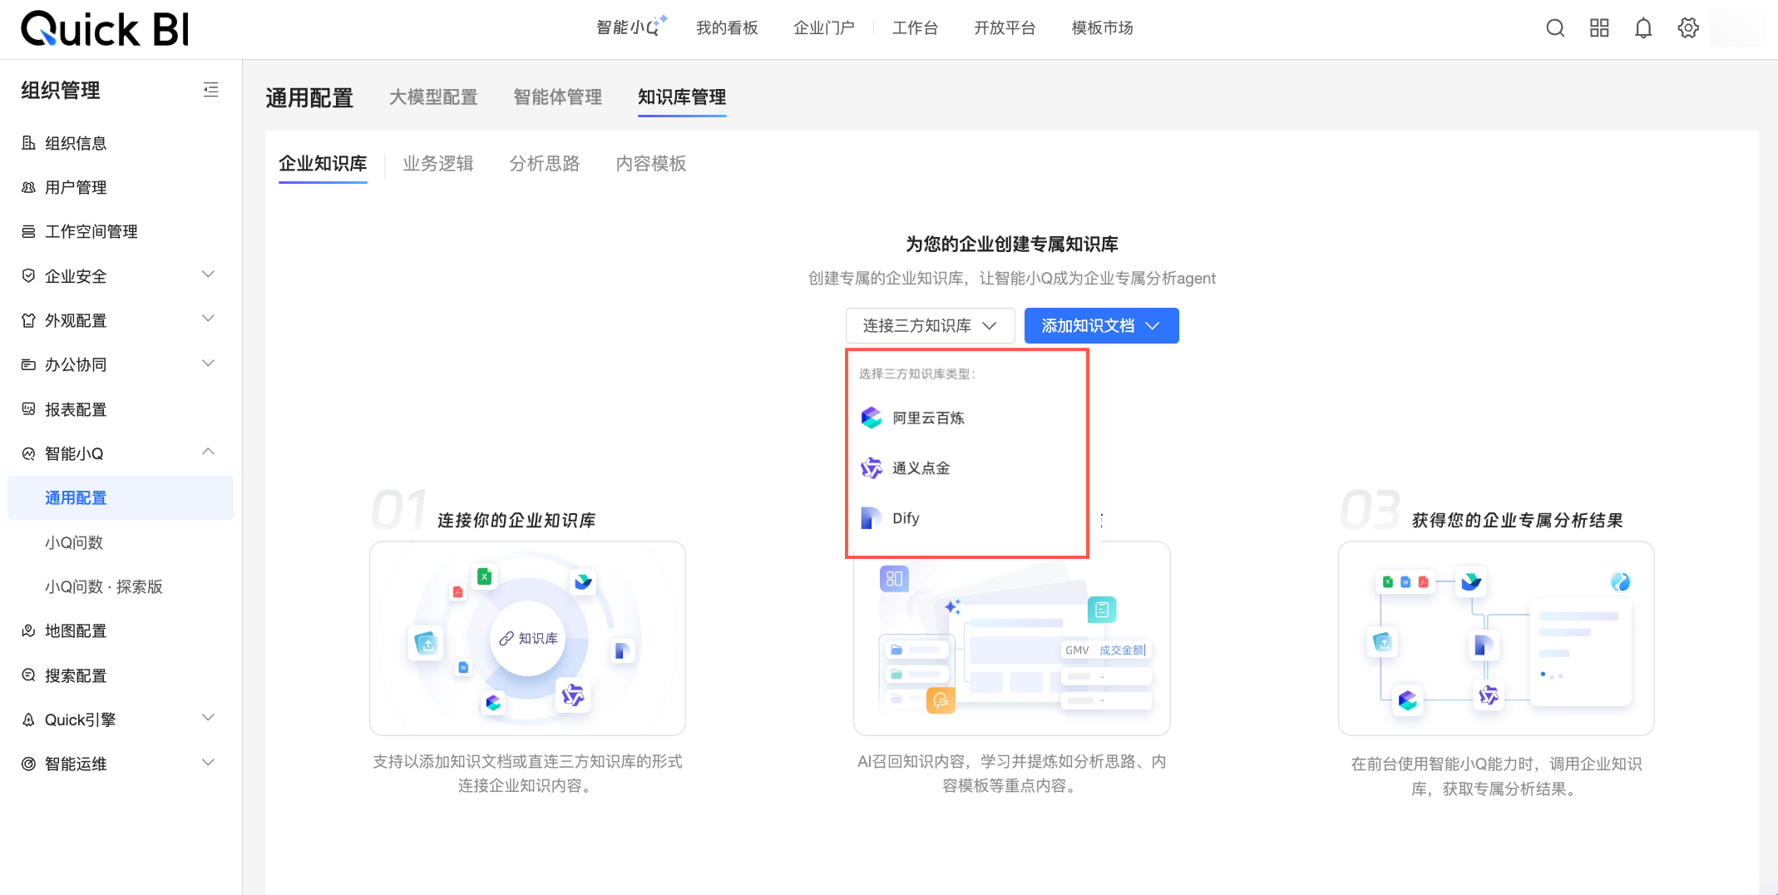
Task: Click the 智能小Q icon in sidebar
Action: pyautogui.click(x=28, y=453)
